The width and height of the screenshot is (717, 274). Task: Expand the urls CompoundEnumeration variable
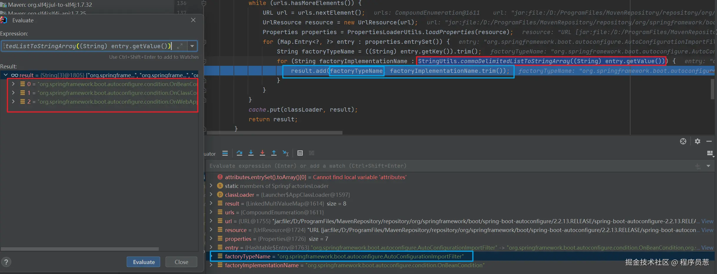coord(211,212)
